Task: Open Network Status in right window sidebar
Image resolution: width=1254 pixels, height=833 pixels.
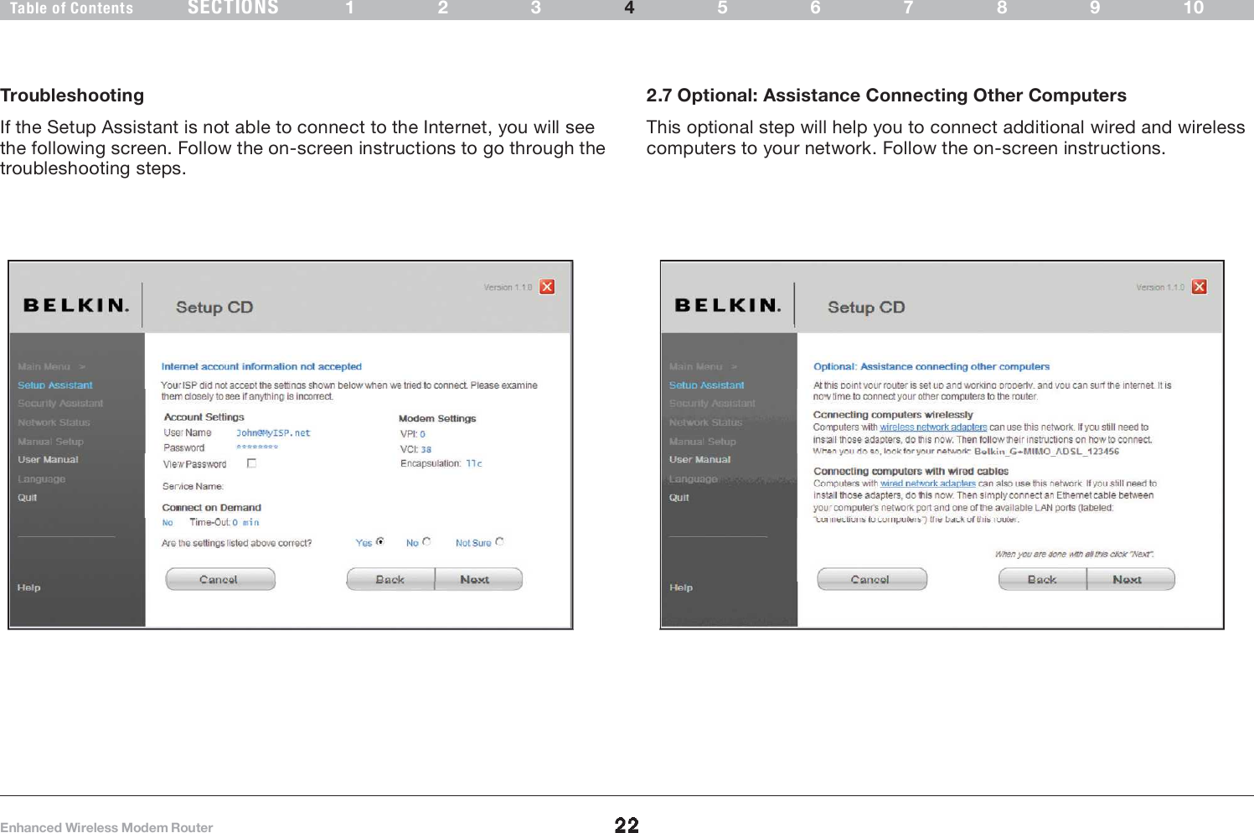Action: point(705,423)
